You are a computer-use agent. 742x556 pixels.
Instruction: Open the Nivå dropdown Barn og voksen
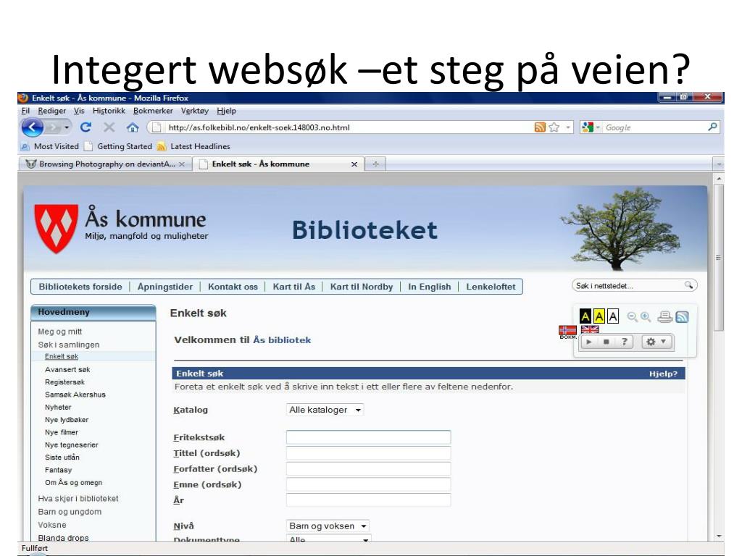(x=328, y=526)
